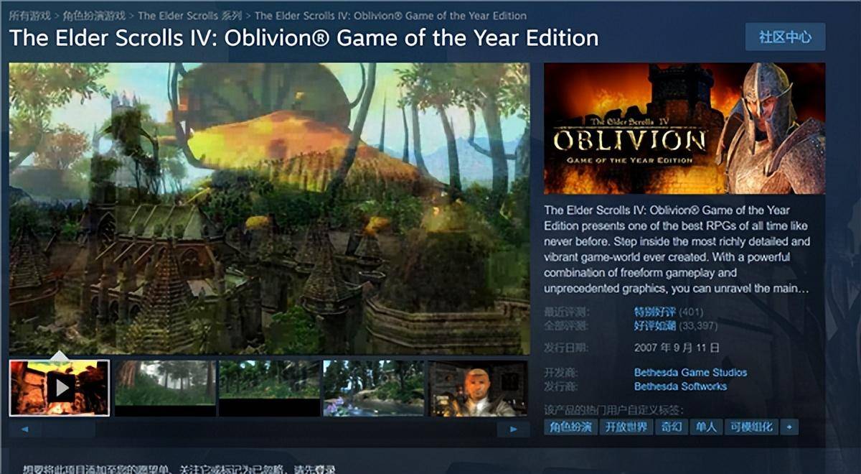Click the 角色扮演 tag
This screenshot has height=474, width=861.
pos(570,427)
